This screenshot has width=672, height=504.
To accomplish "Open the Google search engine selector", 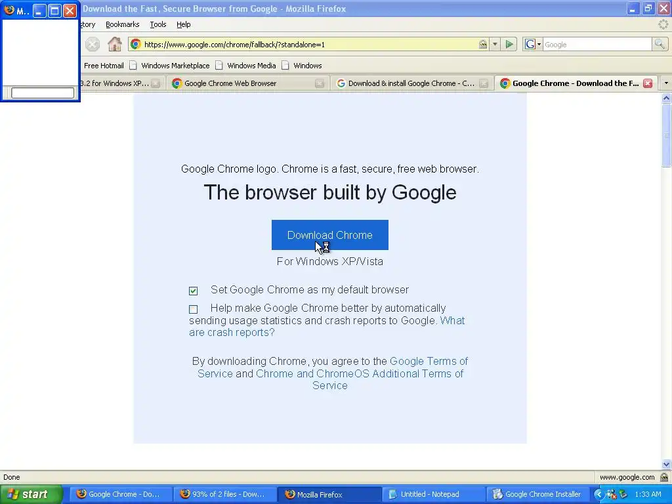I will coord(533,44).
